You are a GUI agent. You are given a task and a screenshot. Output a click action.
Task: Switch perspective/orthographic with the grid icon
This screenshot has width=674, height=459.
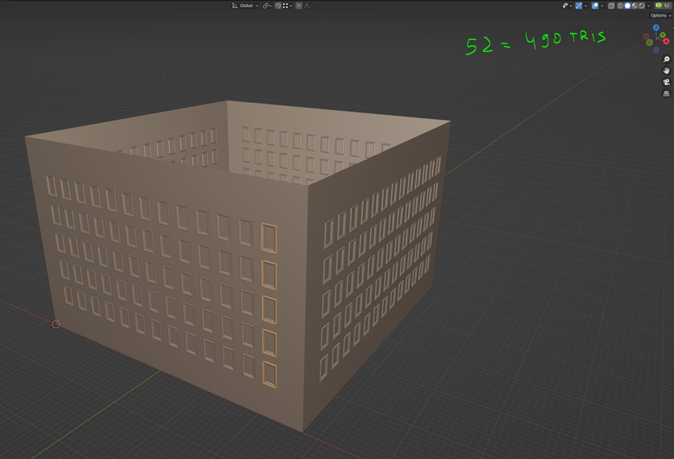[x=666, y=93]
